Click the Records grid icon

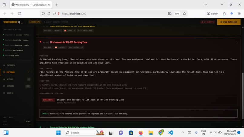coord(4,86)
